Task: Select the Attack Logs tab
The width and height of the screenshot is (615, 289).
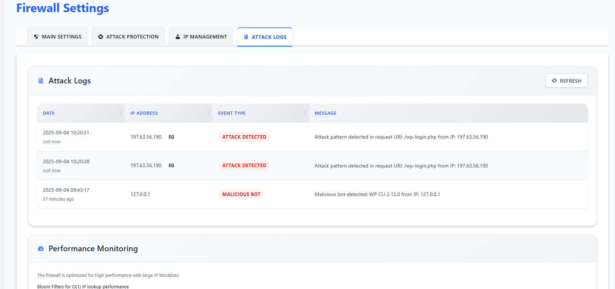Action: pyautogui.click(x=265, y=37)
